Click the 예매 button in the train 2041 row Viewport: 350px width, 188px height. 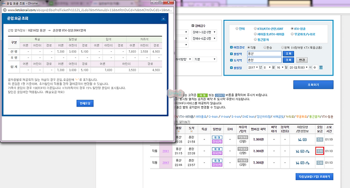pos(217,149)
